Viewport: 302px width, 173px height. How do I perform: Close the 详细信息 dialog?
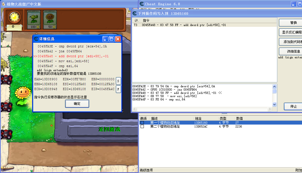(118, 39)
